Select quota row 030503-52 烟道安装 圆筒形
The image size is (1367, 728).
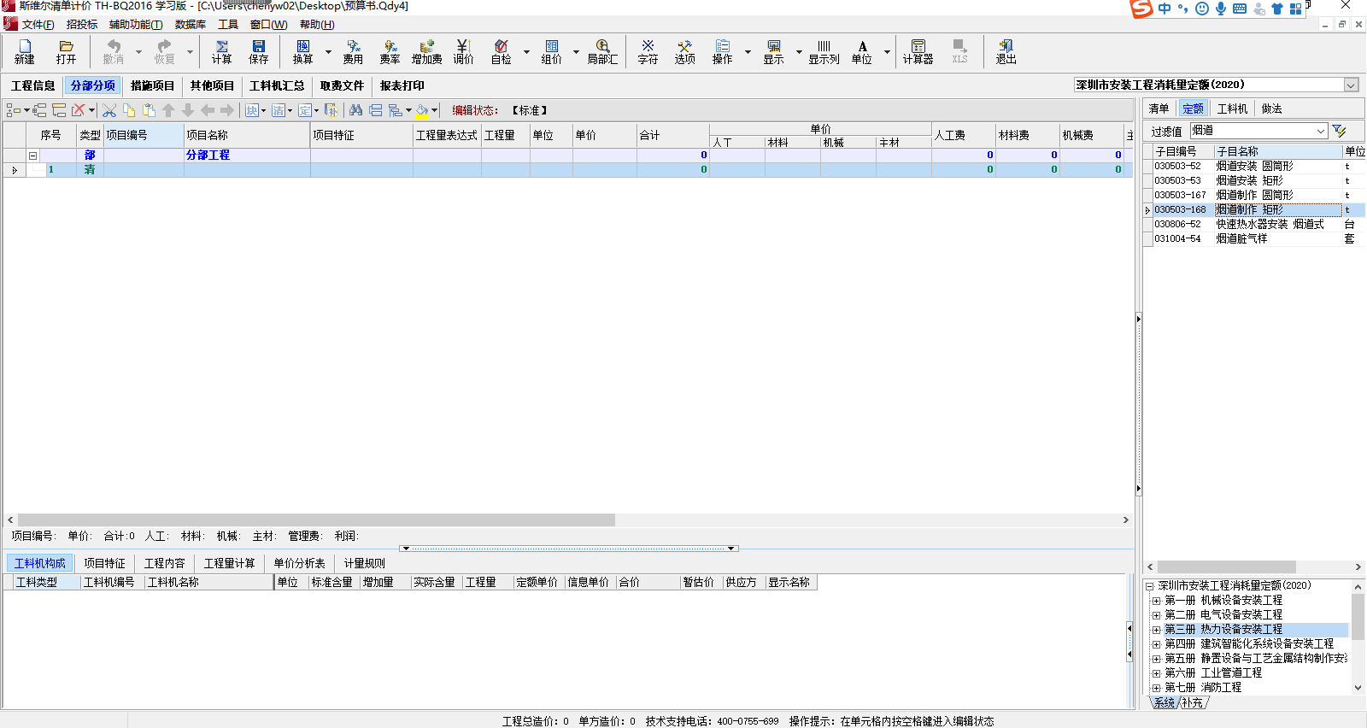click(1253, 167)
